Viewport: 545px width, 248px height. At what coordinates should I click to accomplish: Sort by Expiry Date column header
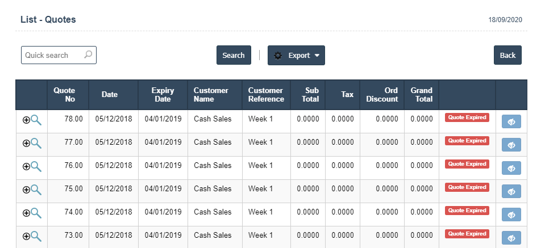pos(163,95)
